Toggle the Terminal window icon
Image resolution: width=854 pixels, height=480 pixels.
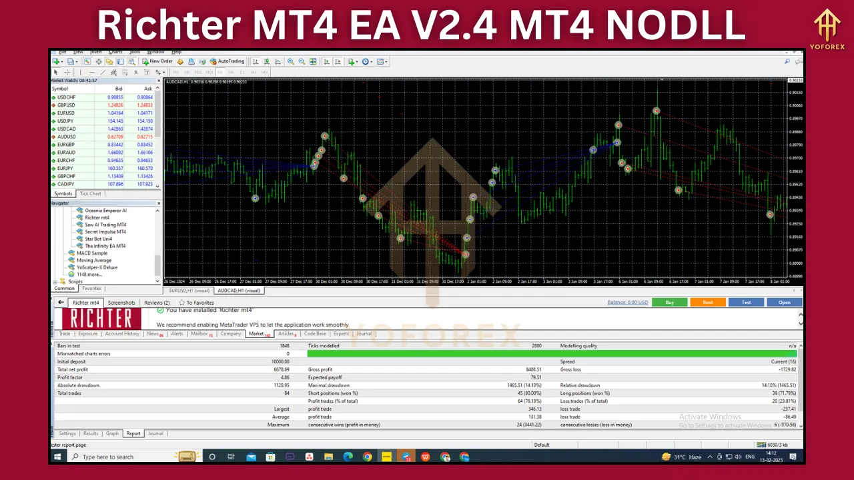(120, 61)
